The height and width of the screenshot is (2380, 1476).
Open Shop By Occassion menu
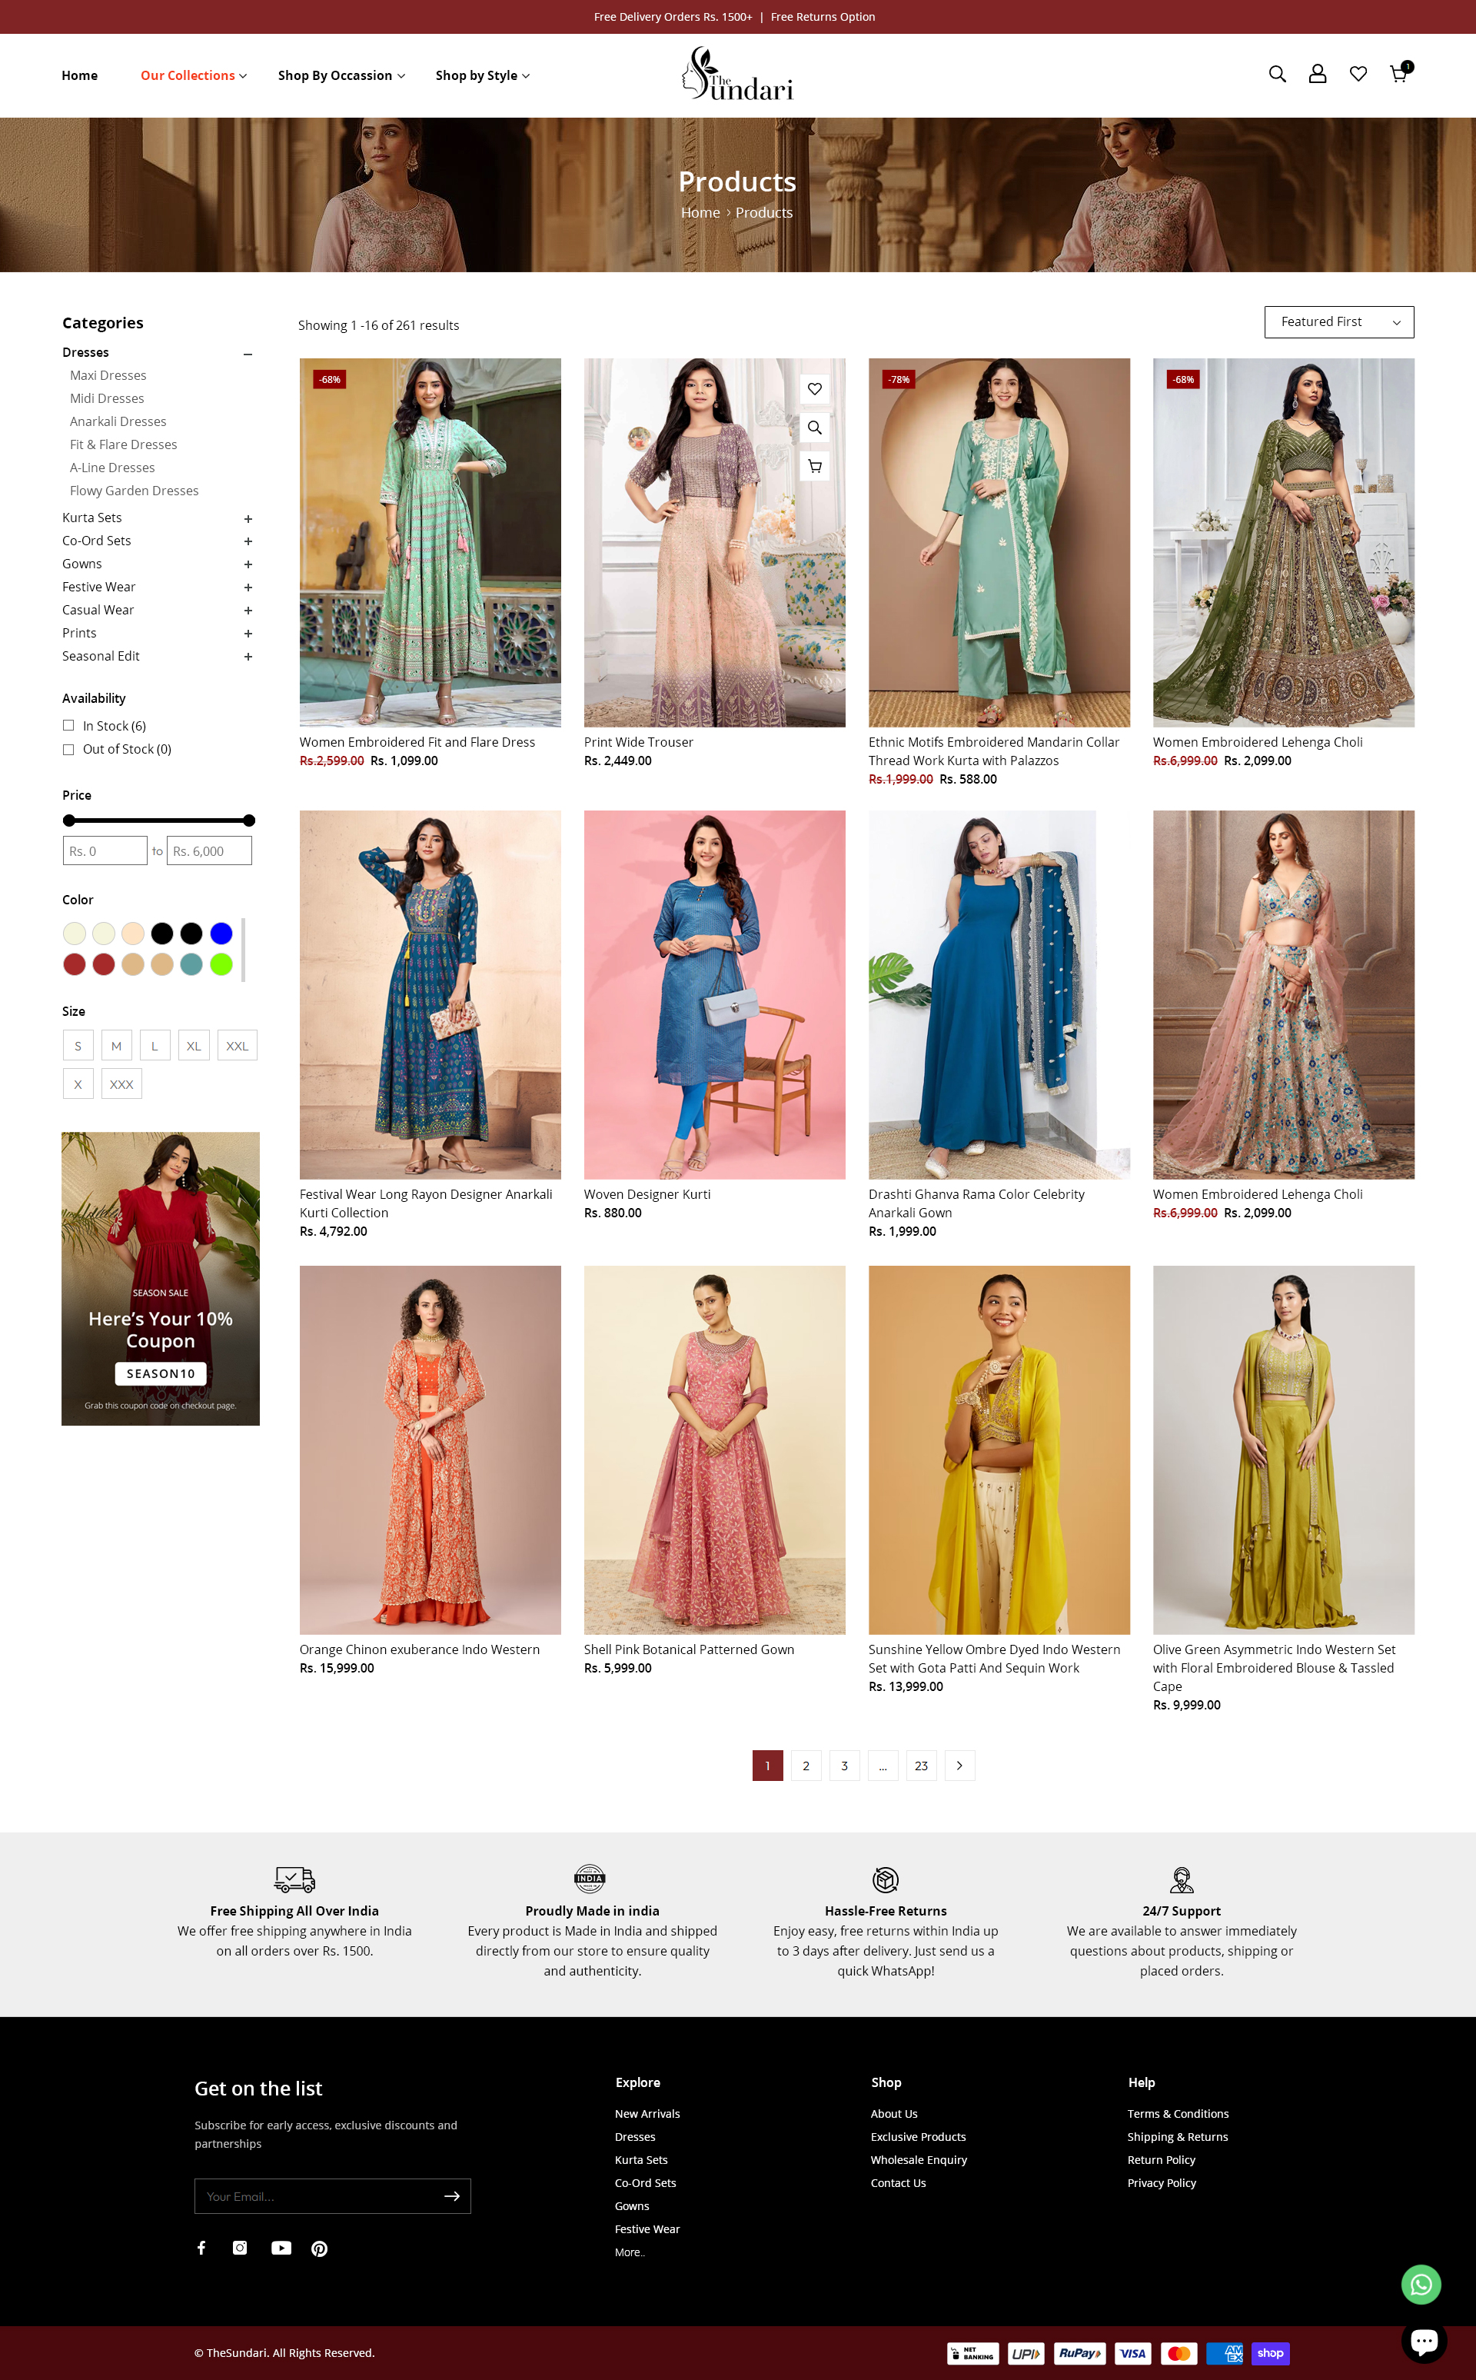point(341,75)
